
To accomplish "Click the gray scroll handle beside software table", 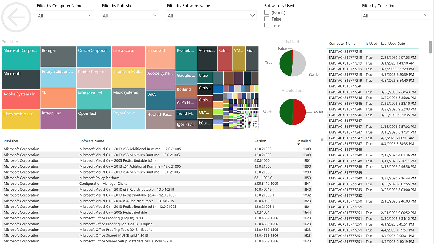I will pyautogui.click(x=322, y=140).
